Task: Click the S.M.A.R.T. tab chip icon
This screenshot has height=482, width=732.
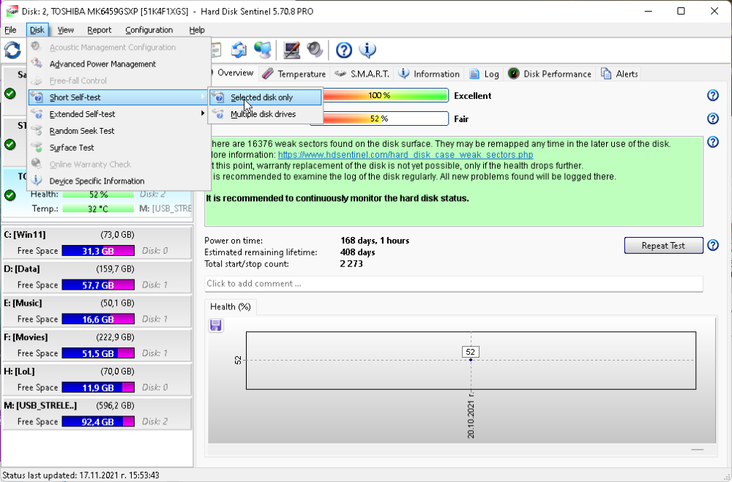Action: (x=341, y=74)
